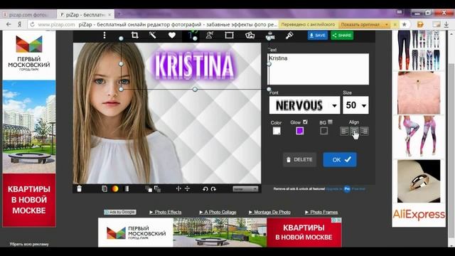
Task: Click the DELETE button
Action: tap(300, 159)
